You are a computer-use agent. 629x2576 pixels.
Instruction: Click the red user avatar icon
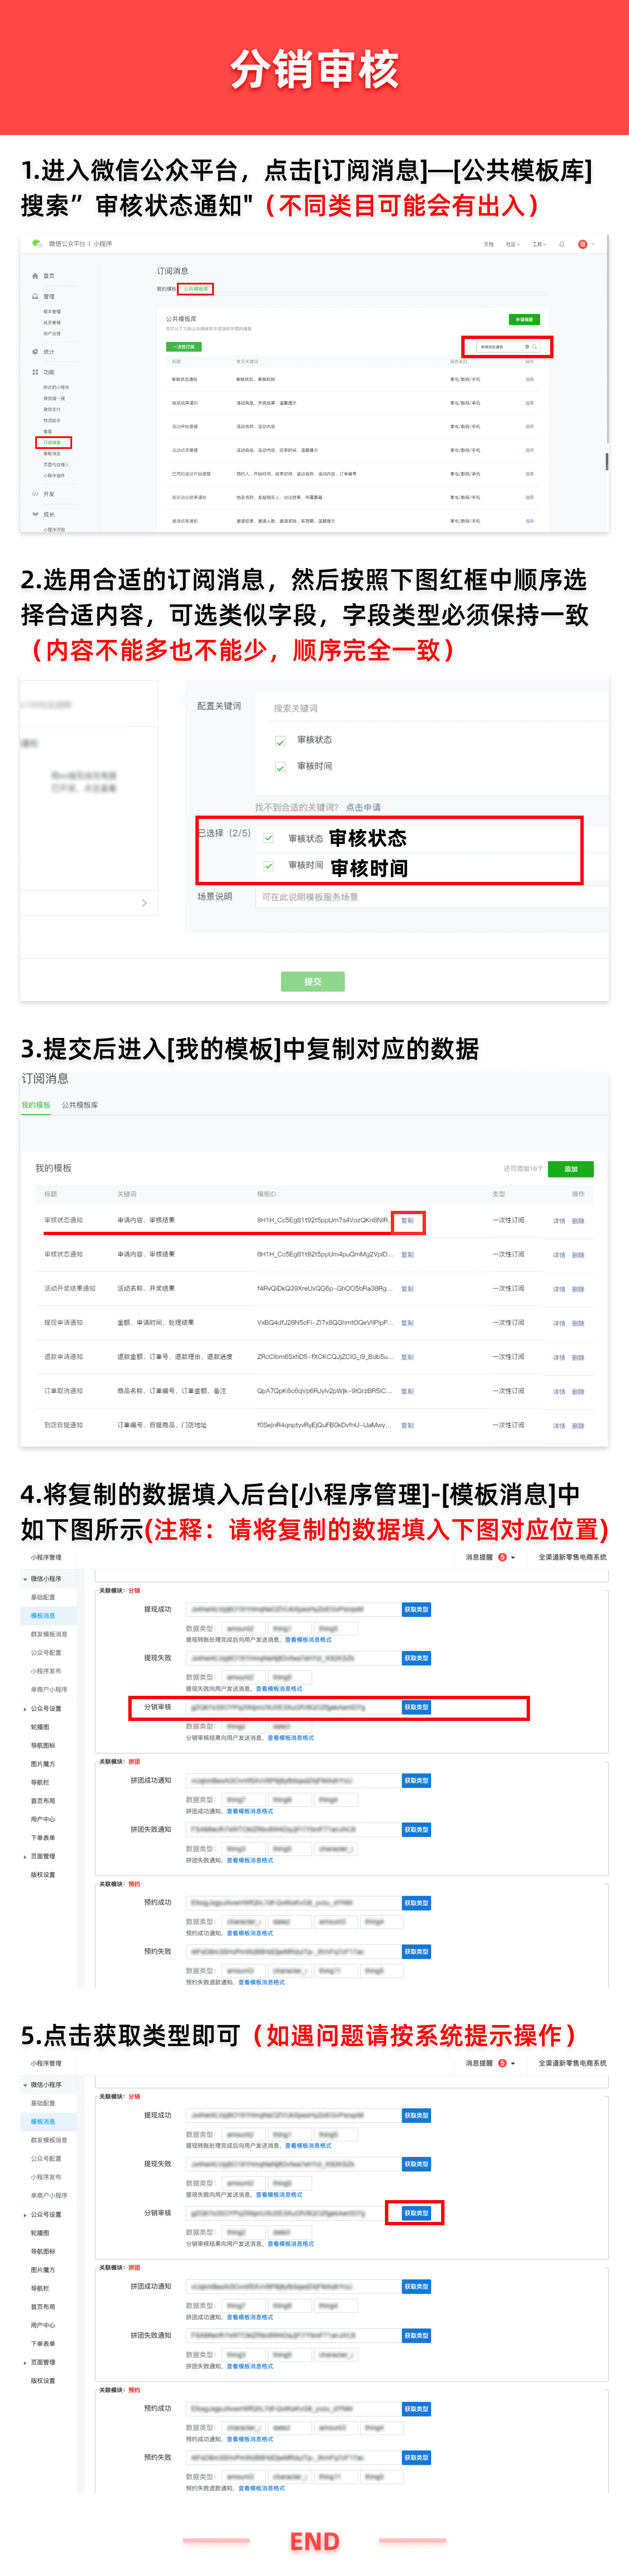coord(582,244)
